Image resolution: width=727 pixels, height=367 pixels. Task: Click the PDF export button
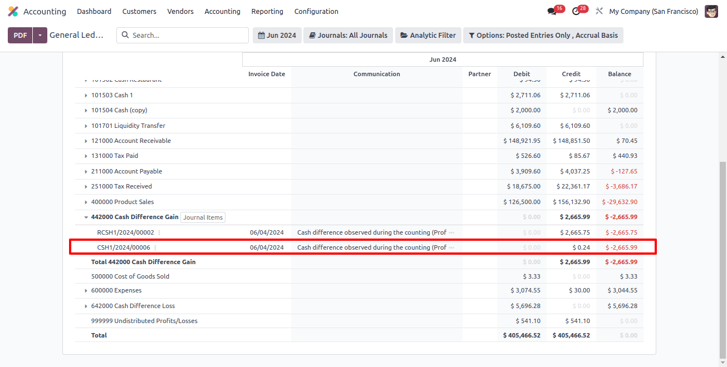20,35
